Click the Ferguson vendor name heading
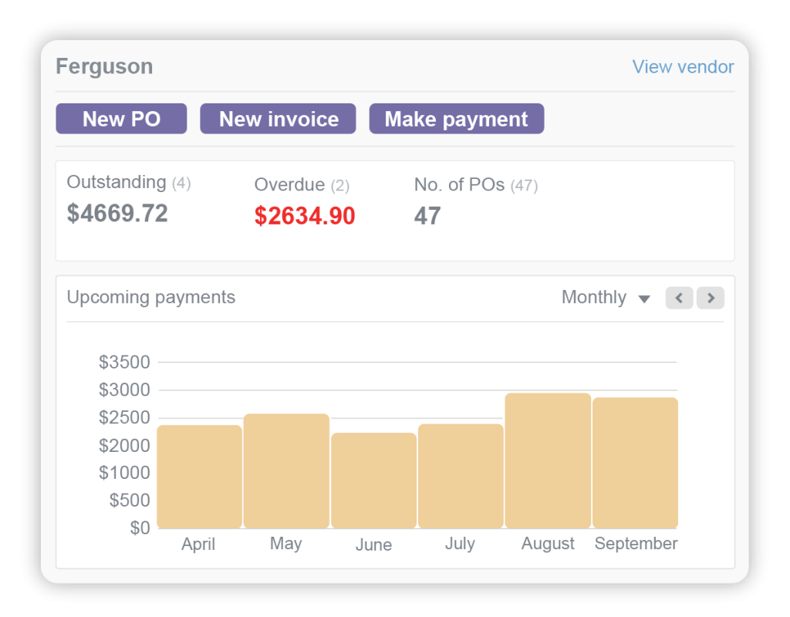Image resolution: width=790 pixels, height=617 pixels. click(x=104, y=66)
